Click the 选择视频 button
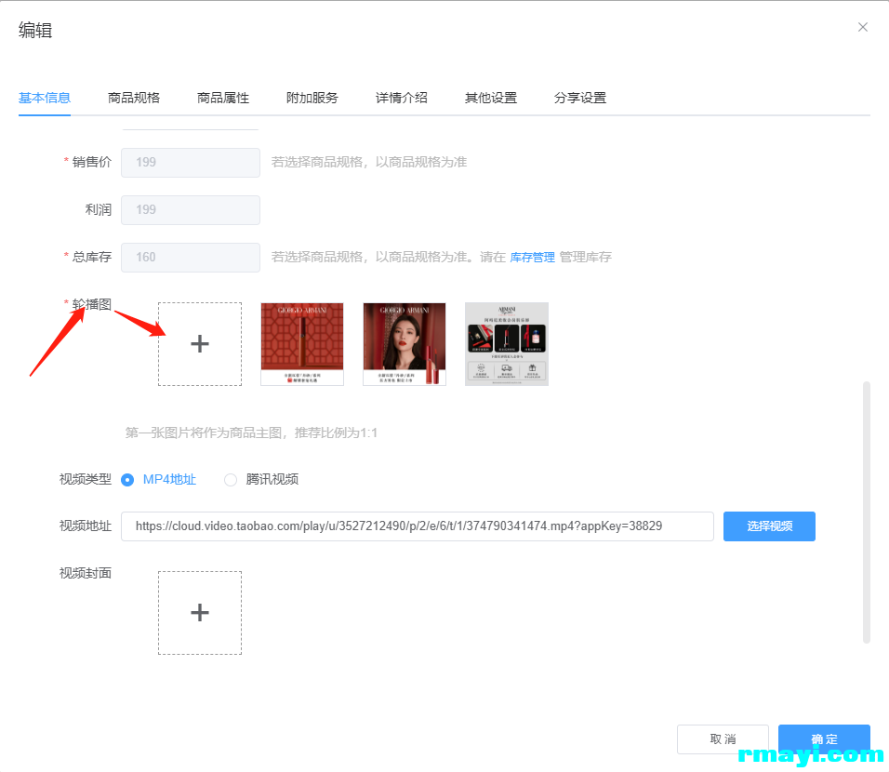Image resolution: width=889 pixels, height=772 pixels. [x=769, y=526]
